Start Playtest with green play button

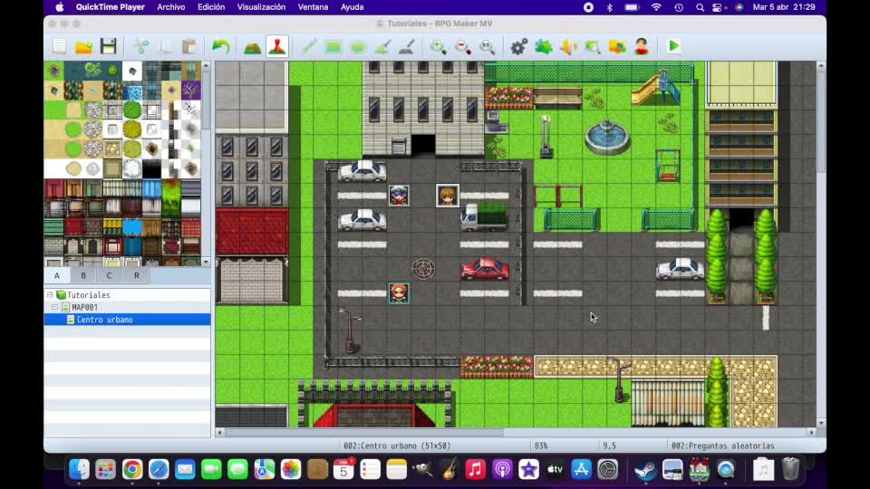(x=673, y=46)
